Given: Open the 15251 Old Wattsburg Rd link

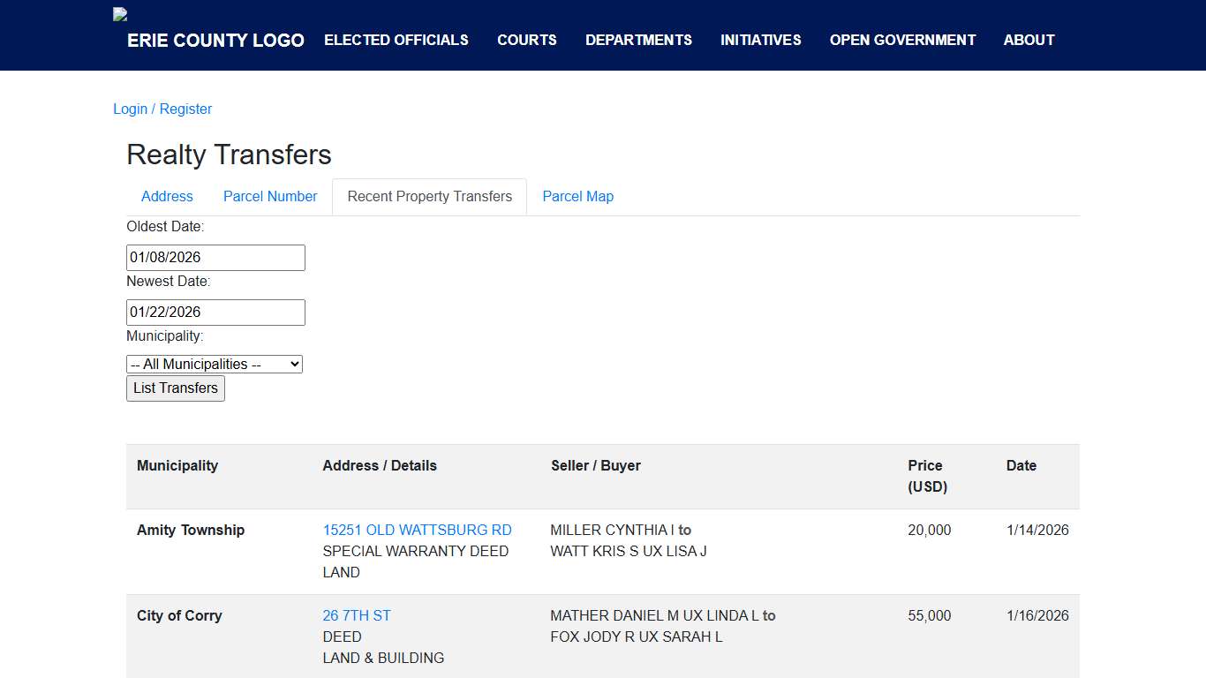Looking at the screenshot, I should click(417, 530).
